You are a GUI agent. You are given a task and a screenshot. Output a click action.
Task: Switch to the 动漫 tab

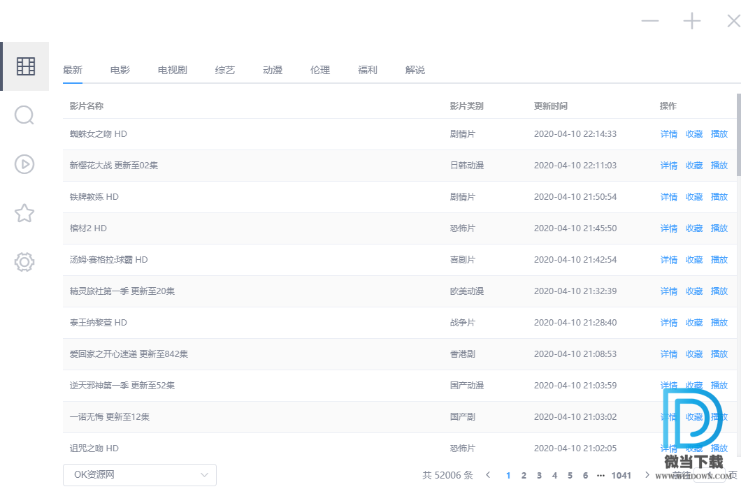(273, 70)
